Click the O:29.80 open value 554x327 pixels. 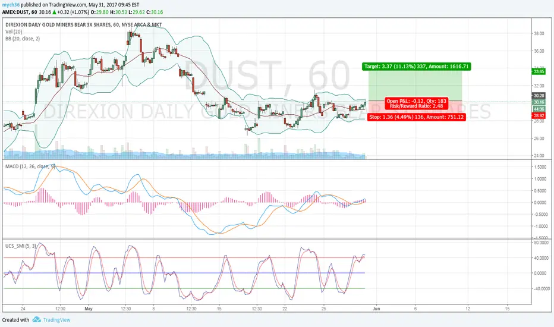point(100,12)
